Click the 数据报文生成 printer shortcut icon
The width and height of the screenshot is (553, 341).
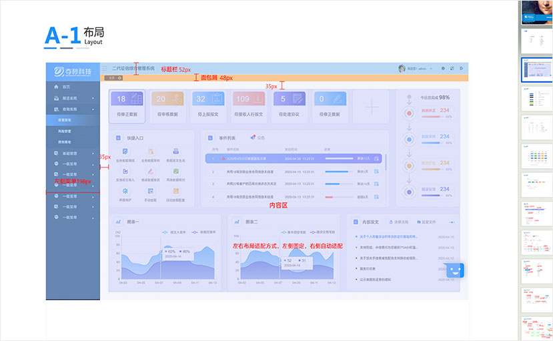click(176, 152)
